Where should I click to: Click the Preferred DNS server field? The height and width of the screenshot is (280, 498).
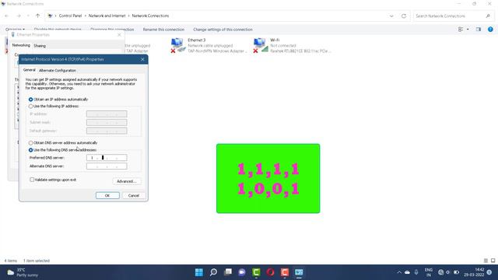(x=107, y=158)
